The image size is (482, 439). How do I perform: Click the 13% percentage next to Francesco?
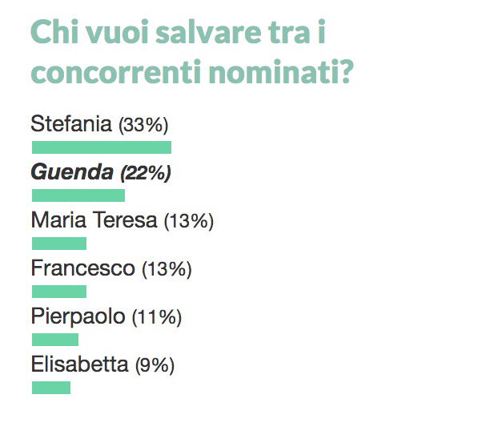pos(167,269)
